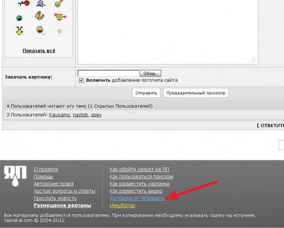Insert the green laughing smiley
Screen dimensions: 284x228
click(19, 18)
